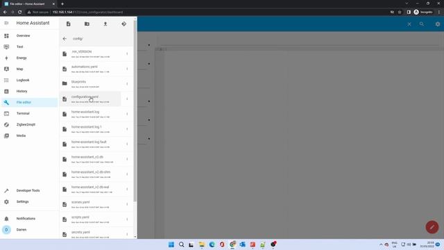Screen dimensions: 444x250
Task: Click the red pencil save button
Action: [x=432, y=227]
